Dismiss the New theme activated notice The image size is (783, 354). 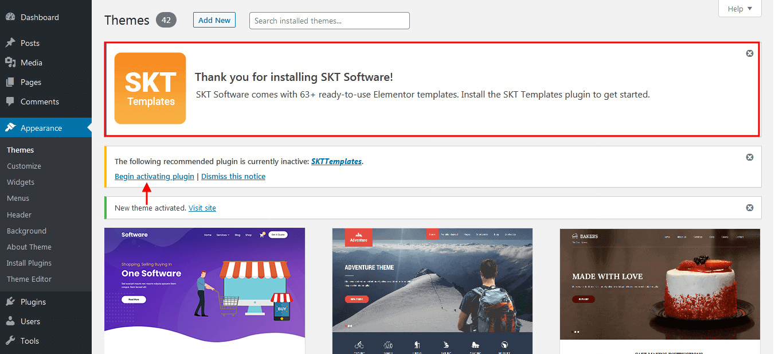pyautogui.click(x=749, y=208)
